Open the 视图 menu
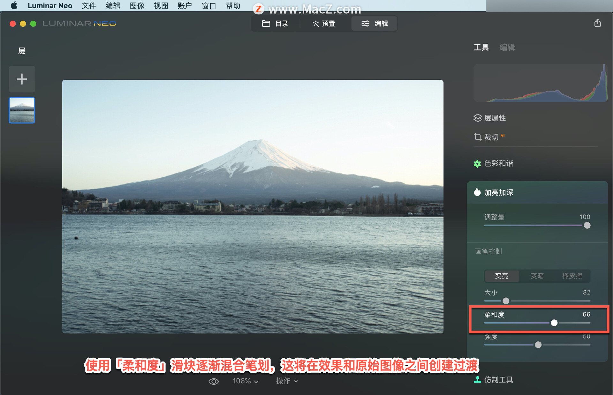Screen dimensions: 613x395 [x=161, y=5]
